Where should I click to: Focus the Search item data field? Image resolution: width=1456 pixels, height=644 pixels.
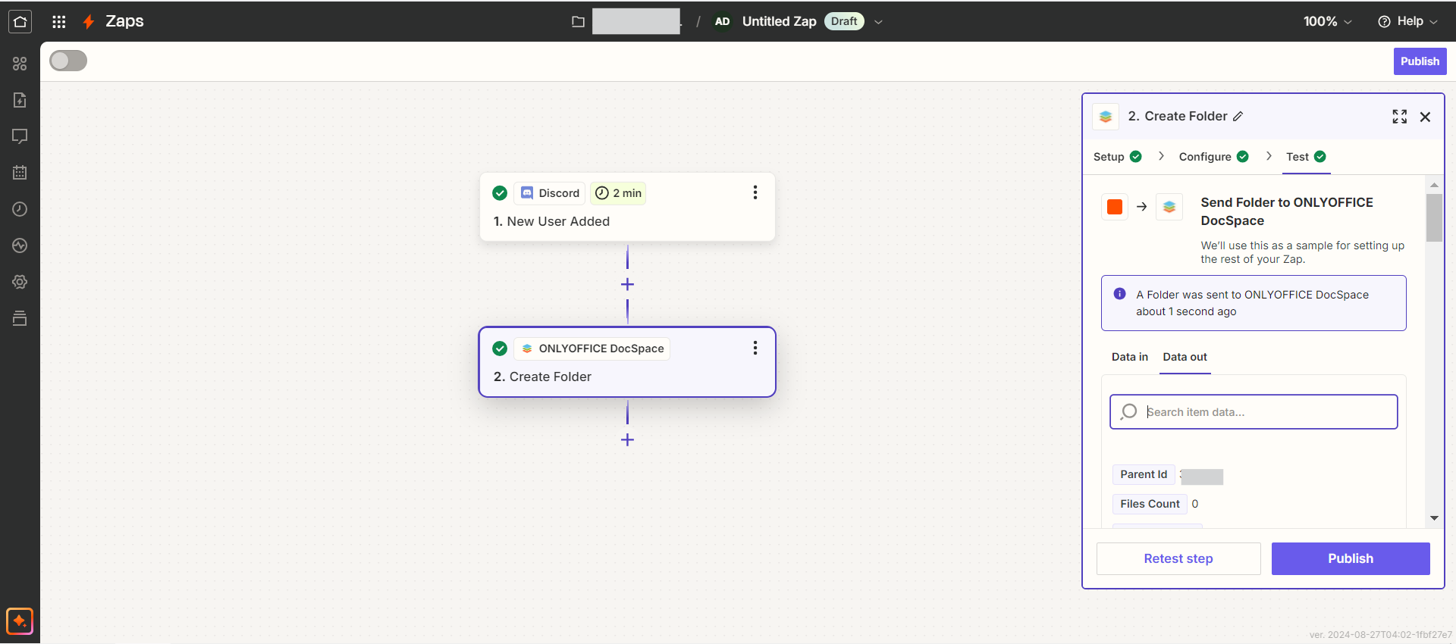tap(1254, 411)
